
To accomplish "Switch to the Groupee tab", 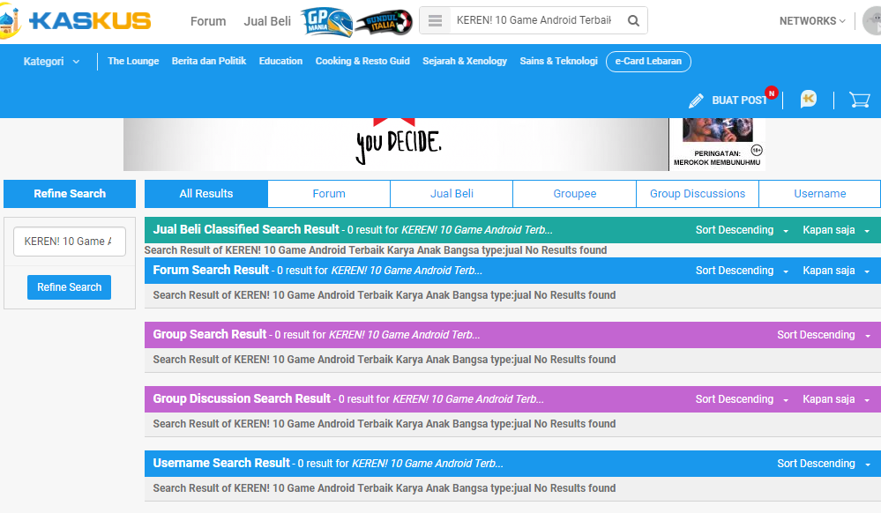I will tap(574, 194).
